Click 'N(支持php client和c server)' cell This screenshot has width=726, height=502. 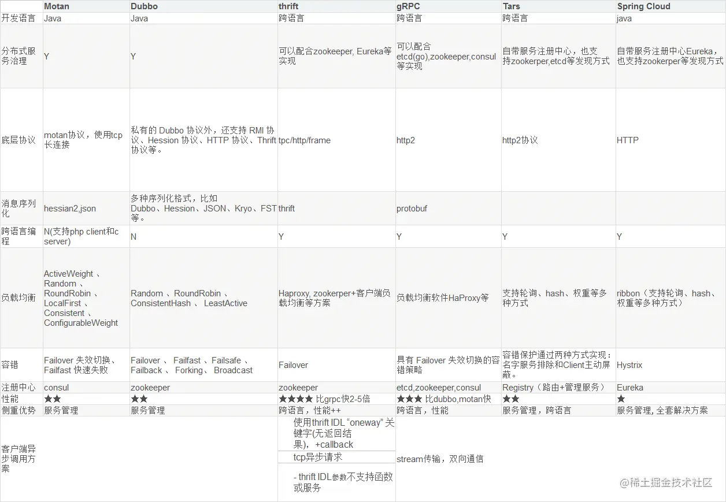click(82, 236)
